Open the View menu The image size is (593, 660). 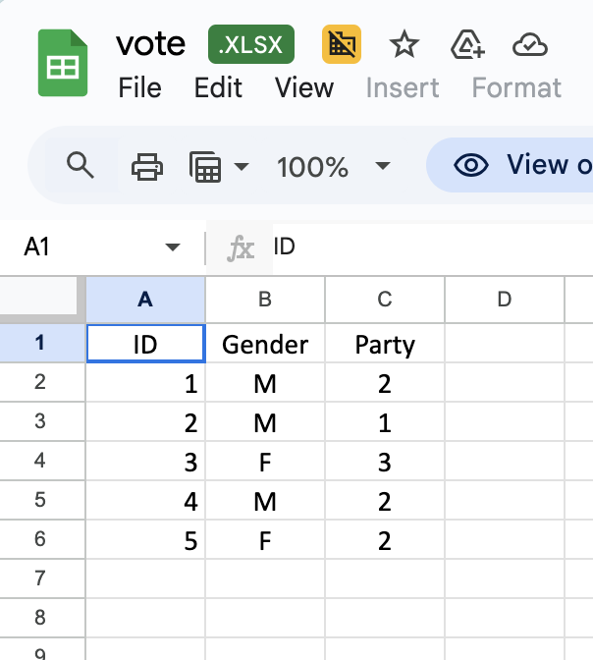[x=304, y=87]
